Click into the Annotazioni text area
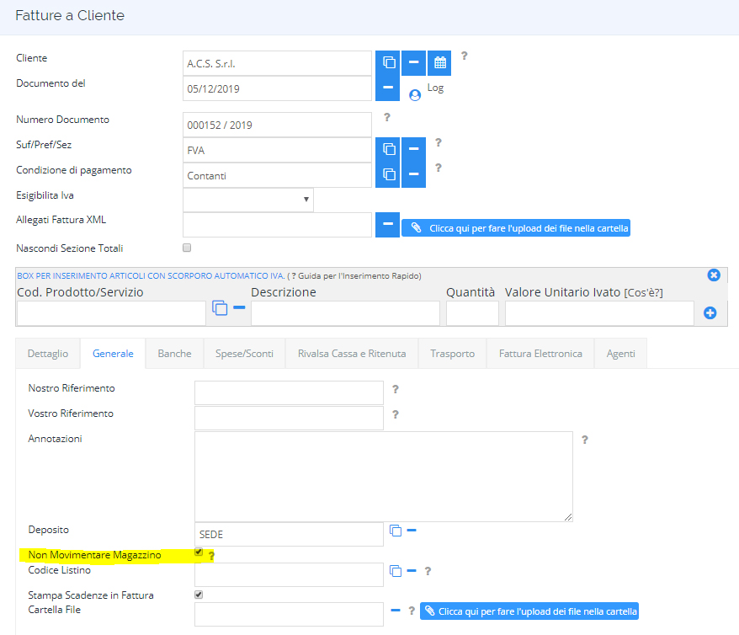Viewport: 739px width, 635px height. (384, 476)
